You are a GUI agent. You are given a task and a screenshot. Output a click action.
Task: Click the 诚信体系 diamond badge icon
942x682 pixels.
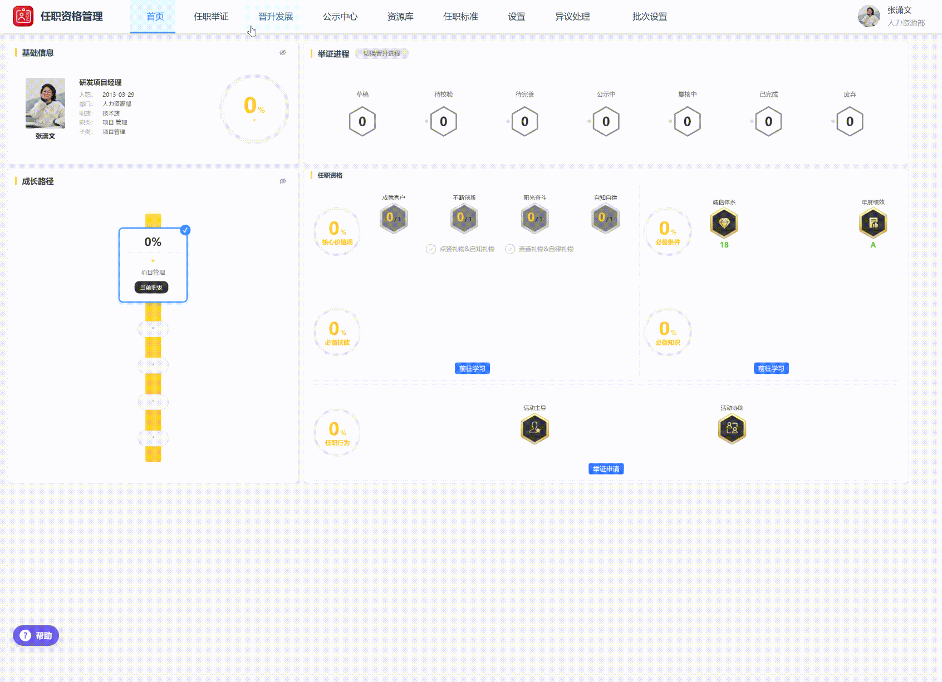tap(724, 224)
